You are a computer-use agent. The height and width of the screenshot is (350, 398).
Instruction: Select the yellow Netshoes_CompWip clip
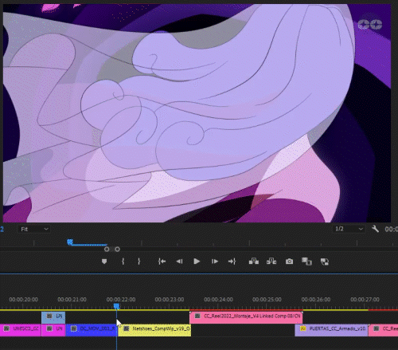(x=154, y=330)
